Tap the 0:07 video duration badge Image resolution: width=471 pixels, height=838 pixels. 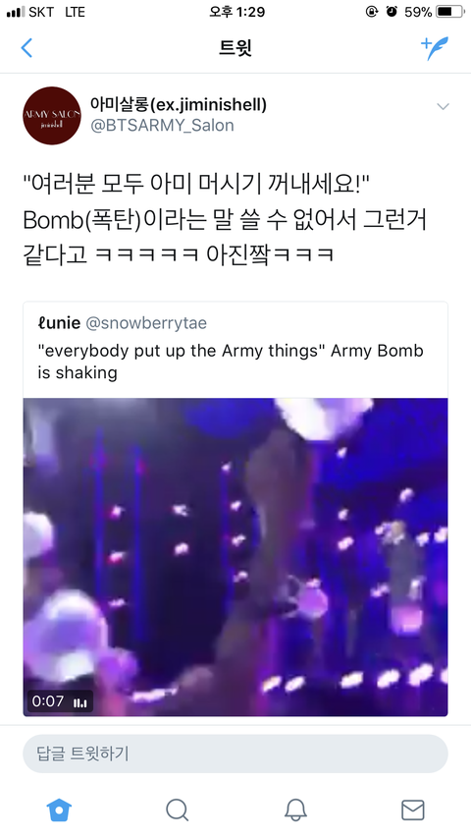click(60, 701)
